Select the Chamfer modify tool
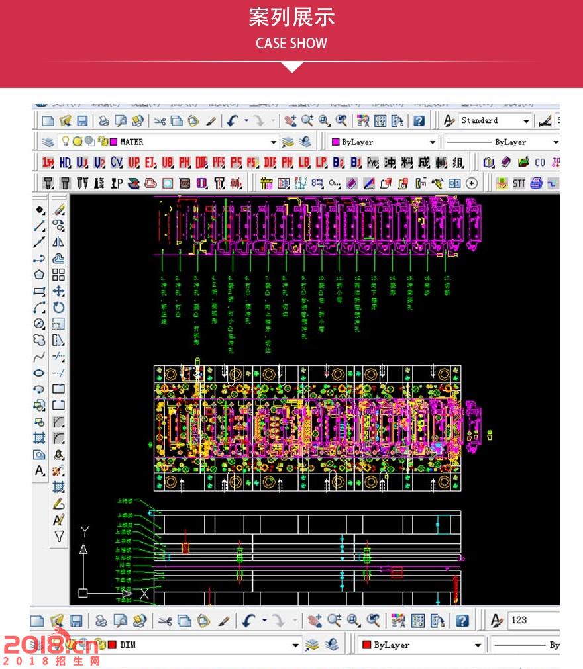 (x=59, y=422)
